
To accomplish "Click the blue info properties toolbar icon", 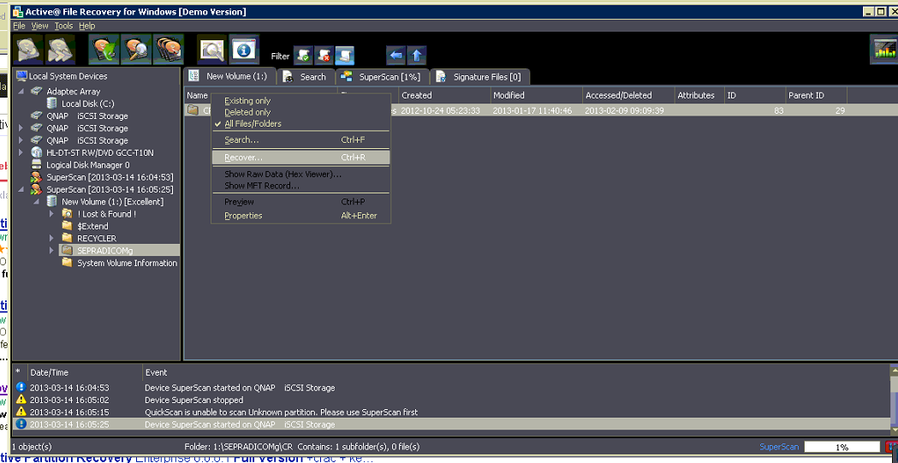I will click(244, 50).
